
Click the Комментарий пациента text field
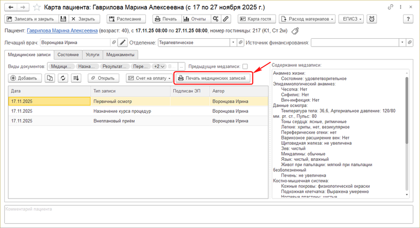coord(208,214)
